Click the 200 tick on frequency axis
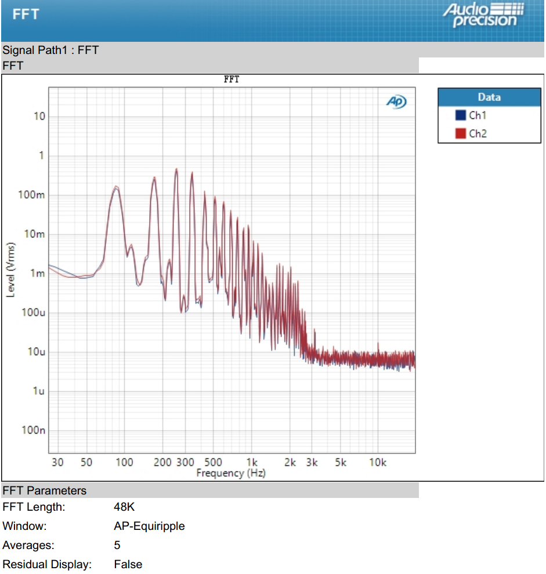546x574 pixels. 162,463
